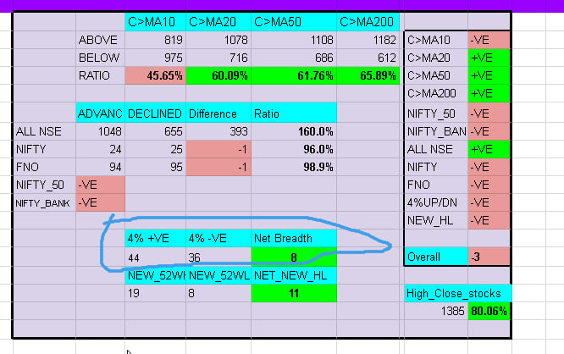Select the cell with value 1385

(436, 311)
